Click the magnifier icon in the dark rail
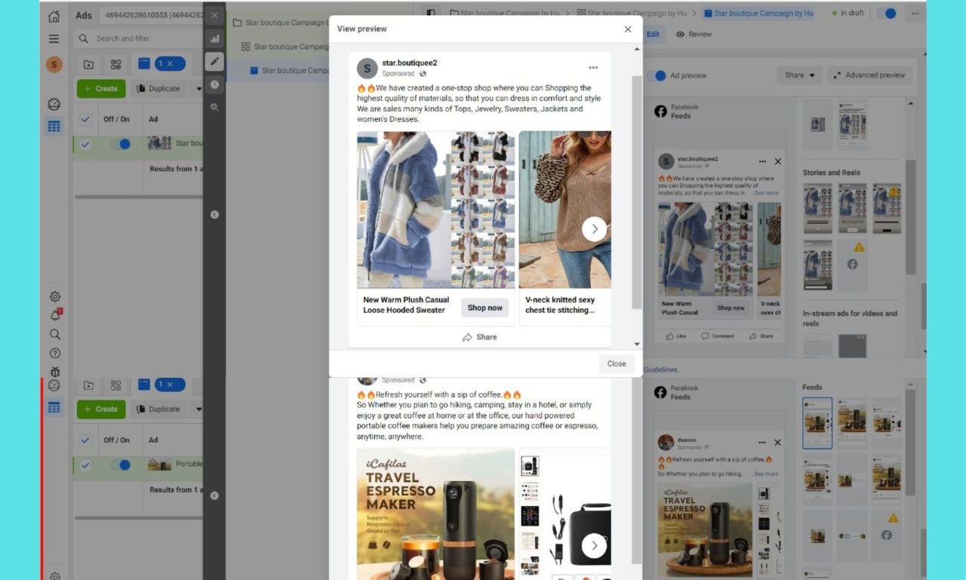This screenshot has height=580, width=966. tap(214, 108)
